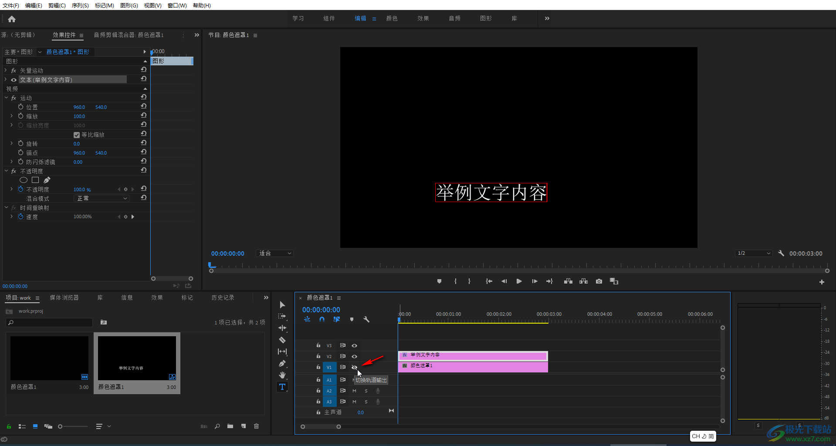Hide V2 track output eye
Viewport: 836px width, 446px height.
tap(354, 356)
